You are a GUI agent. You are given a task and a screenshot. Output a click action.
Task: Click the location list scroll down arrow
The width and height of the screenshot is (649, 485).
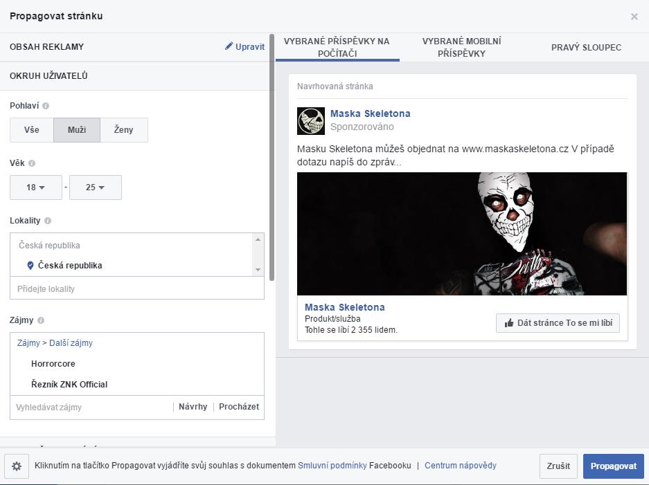point(258,270)
